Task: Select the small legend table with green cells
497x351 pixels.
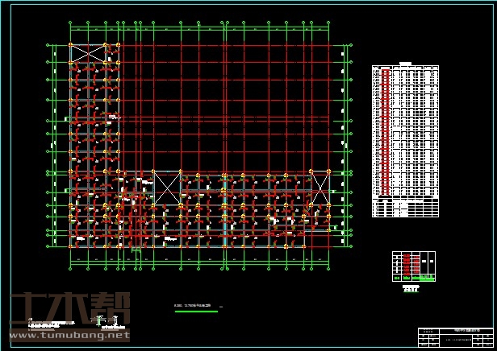Action: (413, 266)
